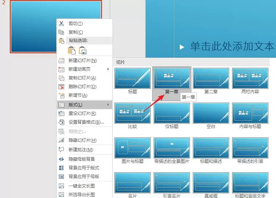
Task: Choose 新建幻灯片(N) from context menu
Action: tap(85, 61)
